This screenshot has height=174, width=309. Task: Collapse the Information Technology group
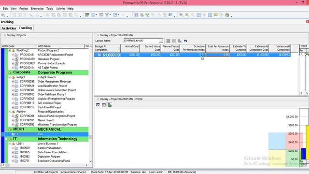[x=6, y=139]
